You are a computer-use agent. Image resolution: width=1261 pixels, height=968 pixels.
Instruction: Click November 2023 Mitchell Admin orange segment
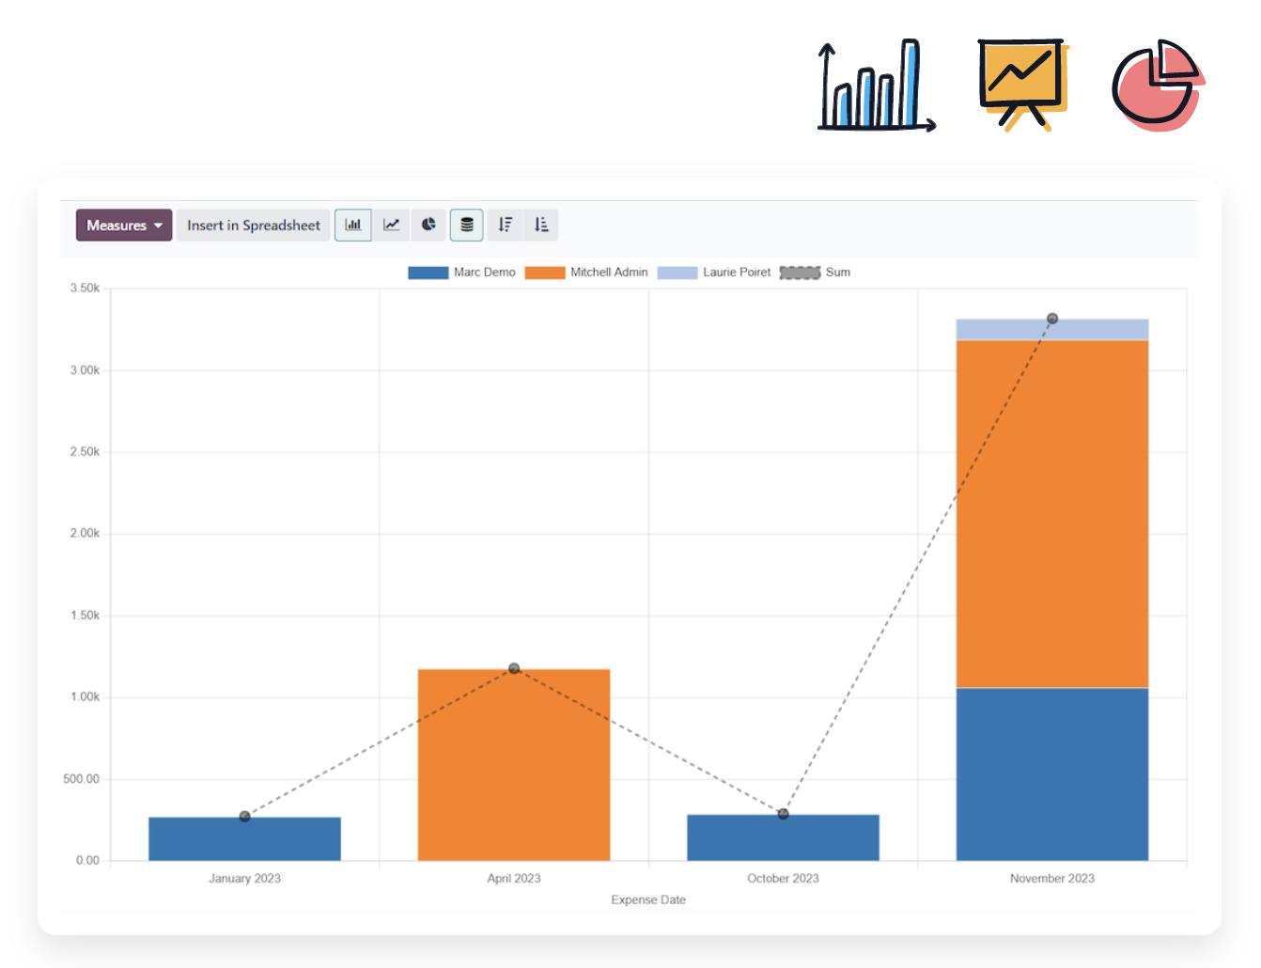pos(1052,513)
